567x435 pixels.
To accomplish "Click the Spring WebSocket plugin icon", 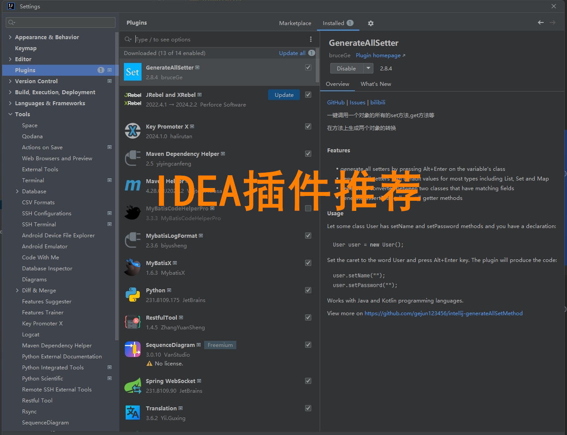I will pos(133,385).
